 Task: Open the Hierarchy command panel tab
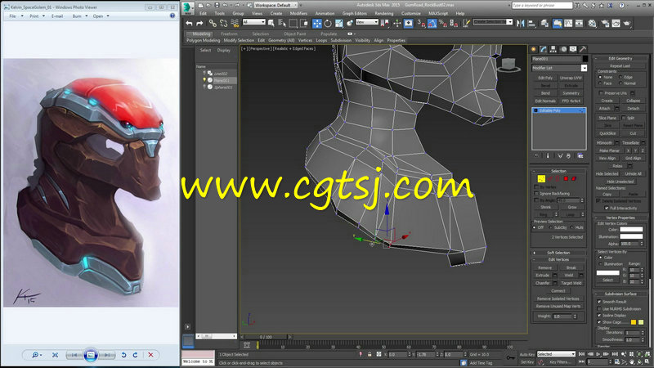point(553,49)
